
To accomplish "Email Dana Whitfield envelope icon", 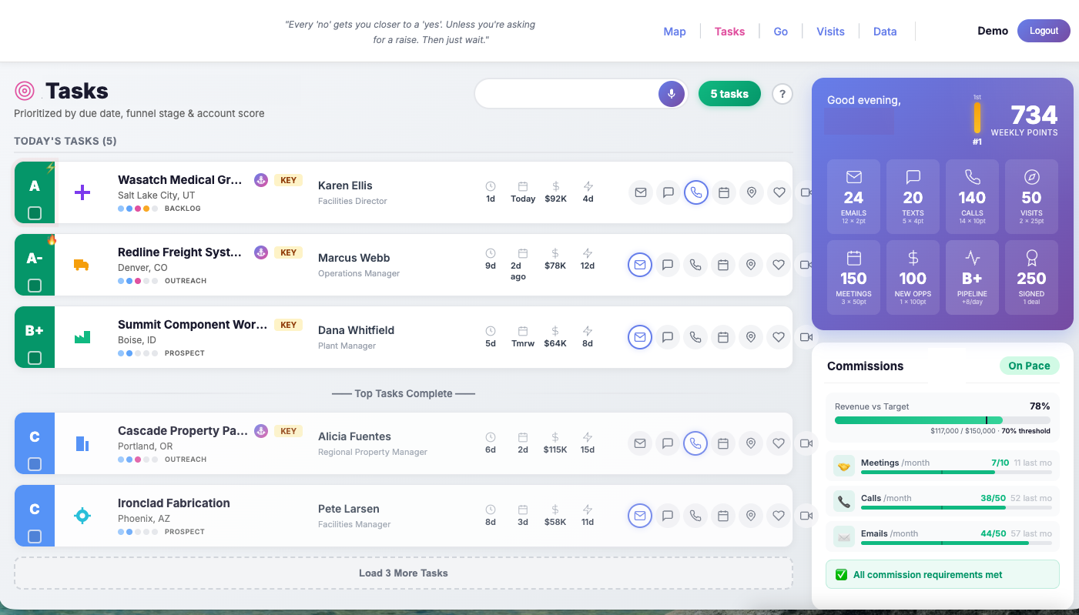I will (x=640, y=337).
